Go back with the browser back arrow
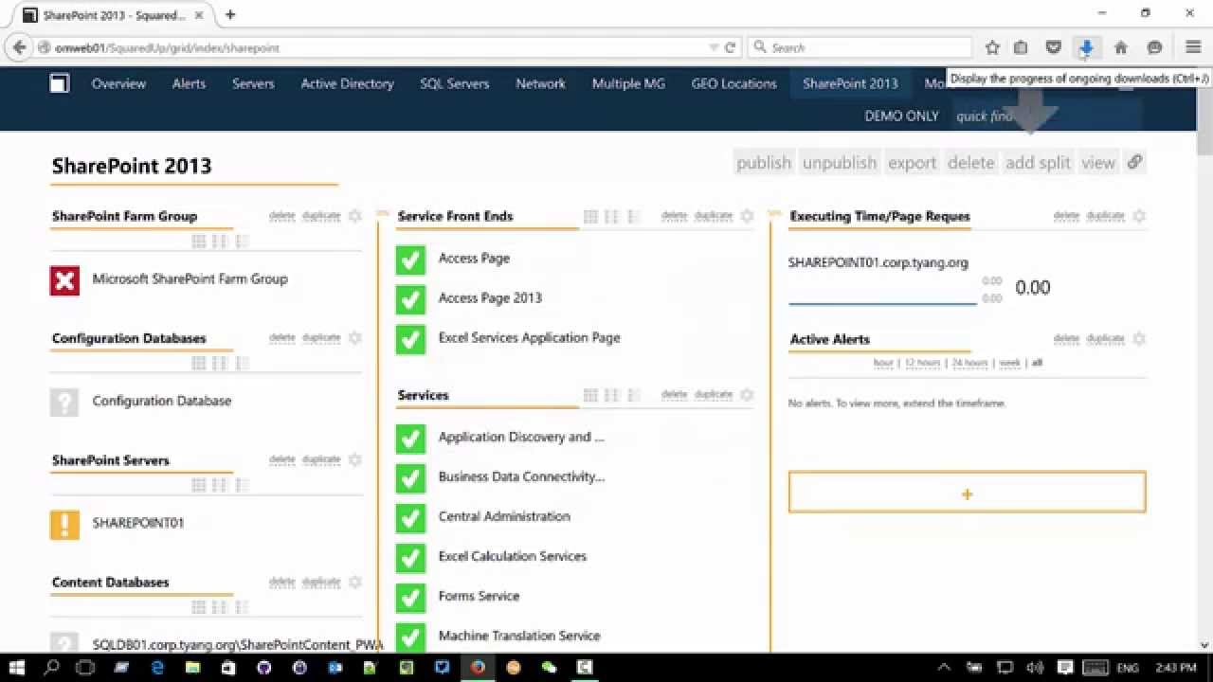Image resolution: width=1213 pixels, height=682 pixels. (19, 47)
